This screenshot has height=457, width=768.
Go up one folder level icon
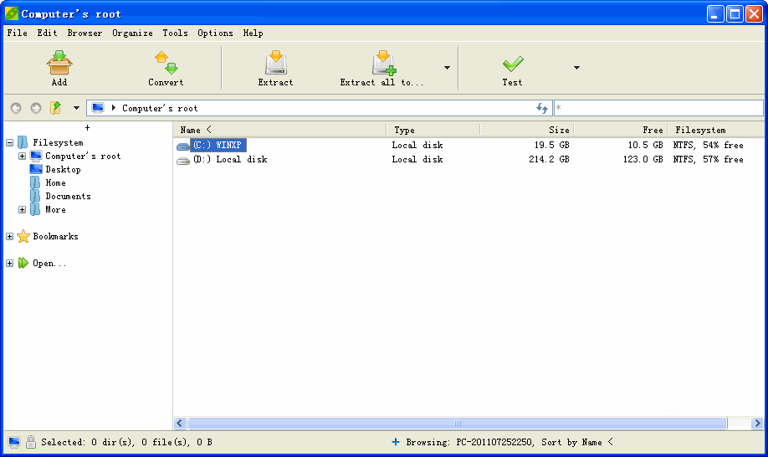point(56,108)
